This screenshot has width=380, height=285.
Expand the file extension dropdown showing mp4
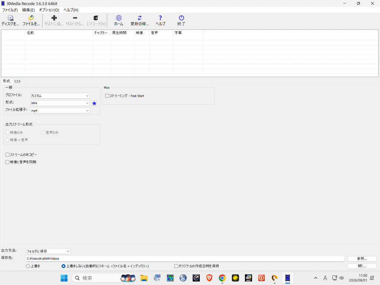tap(60, 111)
